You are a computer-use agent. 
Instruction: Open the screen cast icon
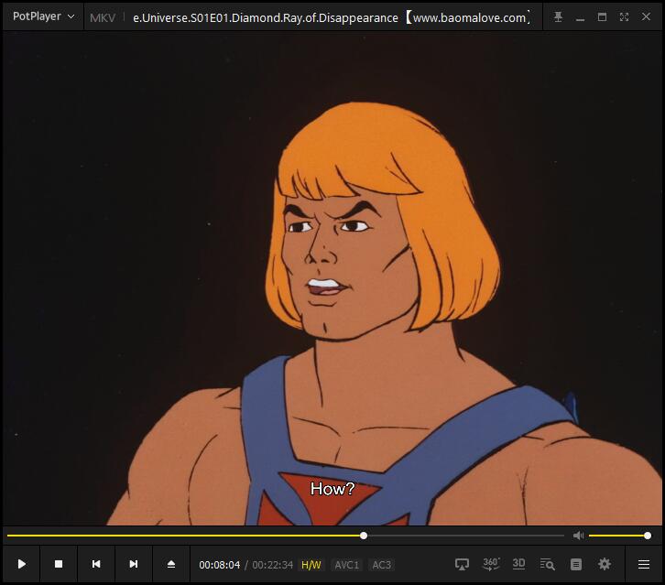462,564
